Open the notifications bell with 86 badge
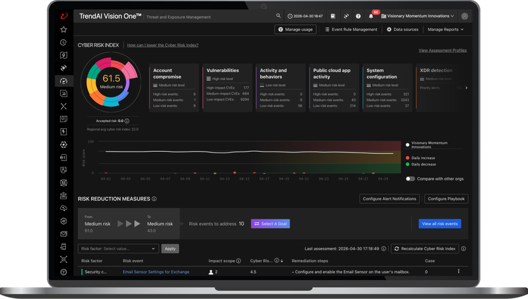 click(x=371, y=16)
